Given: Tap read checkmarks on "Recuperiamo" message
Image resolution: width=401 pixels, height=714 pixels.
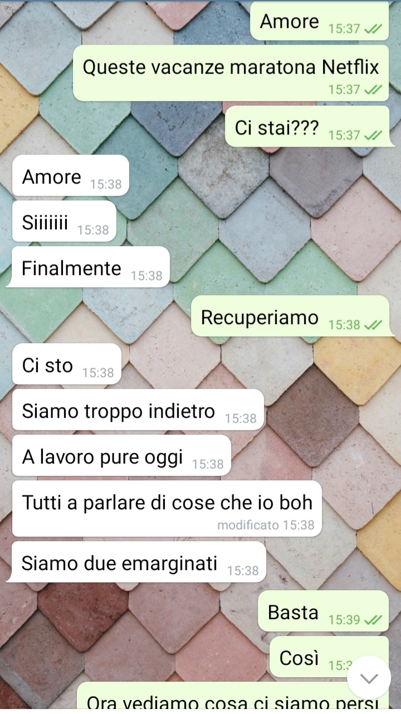Looking at the screenshot, I should 373,325.
